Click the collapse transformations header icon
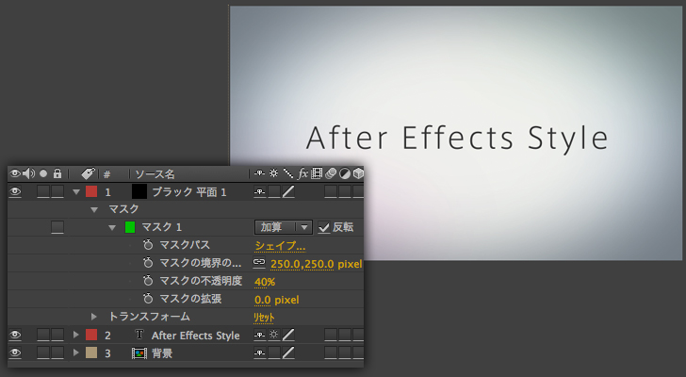 click(x=274, y=173)
